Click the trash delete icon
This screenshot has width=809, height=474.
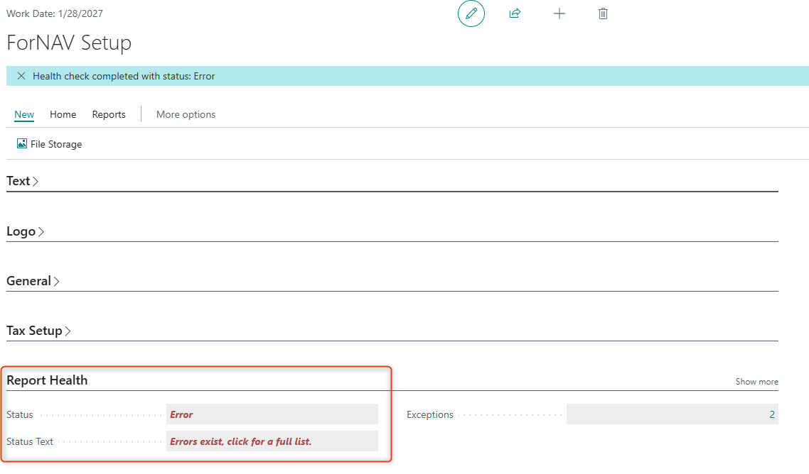coord(603,13)
